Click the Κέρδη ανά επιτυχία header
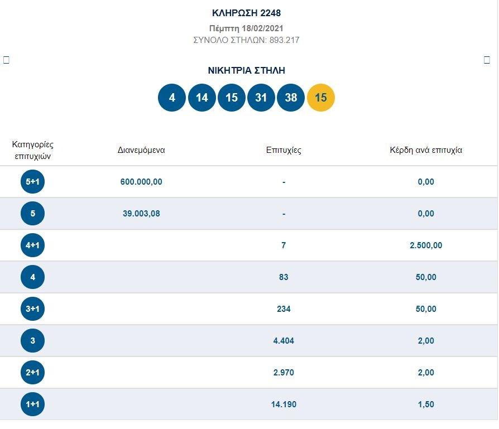The height and width of the screenshot is (429, 499). coord(426,150)
